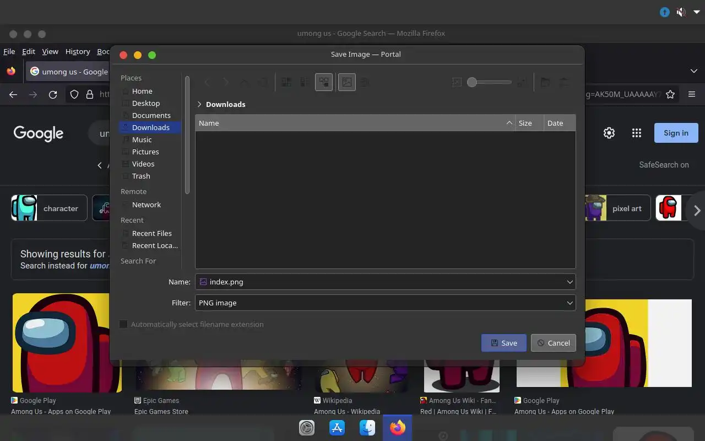Open Finder from the dock
The image size is (705, 441).
[x=367, y=428]
